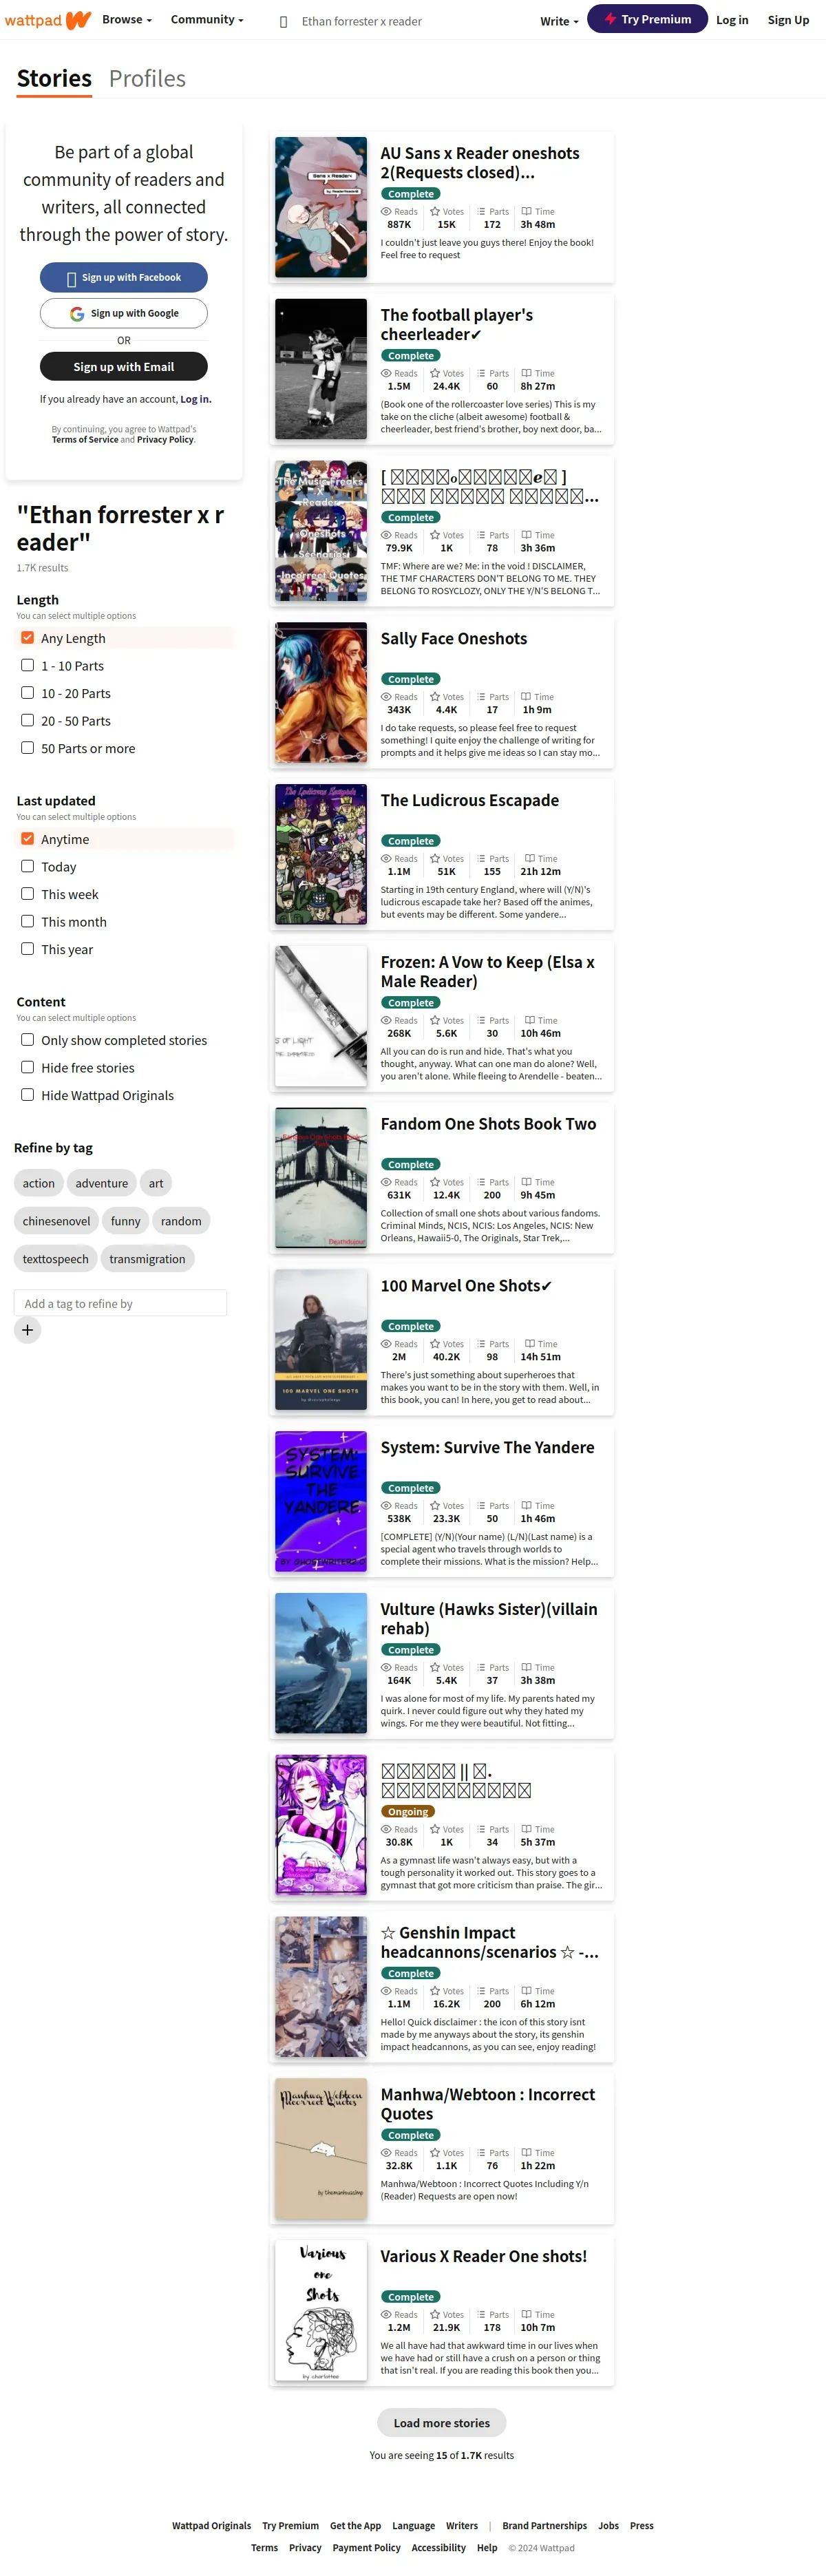Enable 1 - 10 Parts length filter
This screenshot has height=2576, width=826.
(x=28, y=665)
